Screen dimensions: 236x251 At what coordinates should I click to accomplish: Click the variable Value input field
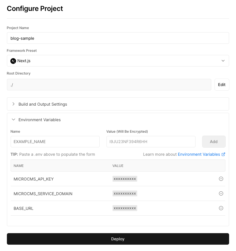(x=151, y=142)
